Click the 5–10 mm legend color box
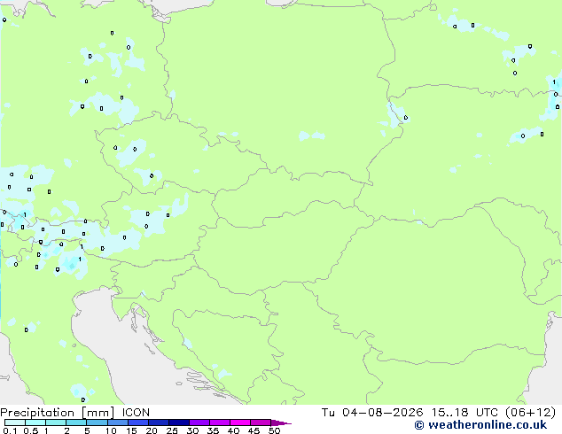 97,422
